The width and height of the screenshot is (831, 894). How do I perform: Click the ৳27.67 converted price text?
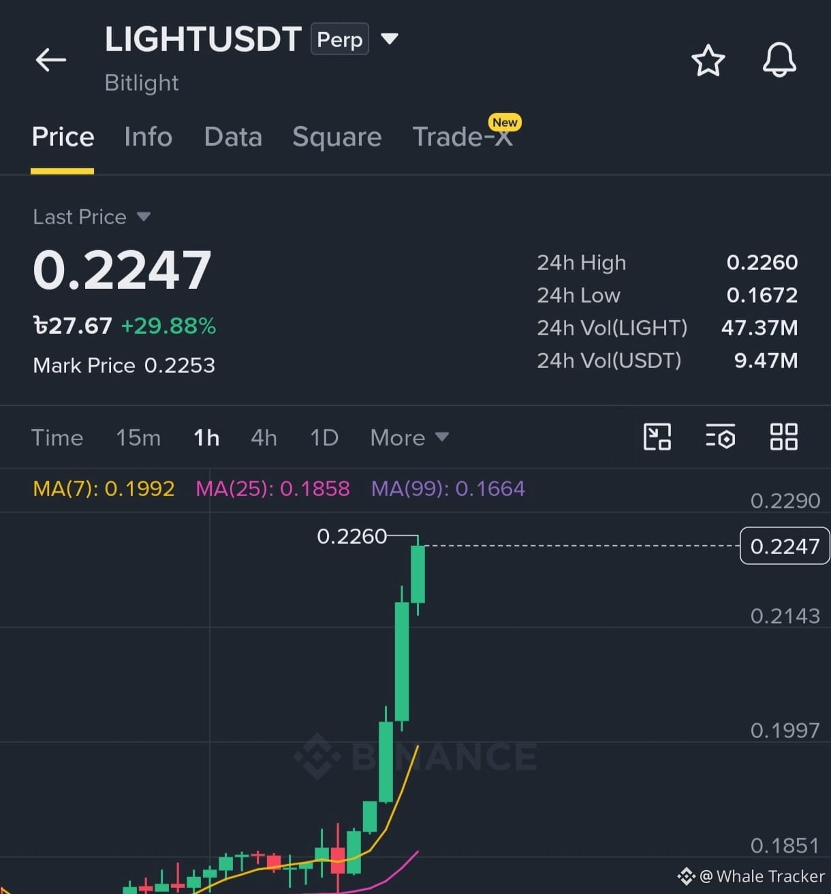(x=72, y=326)
